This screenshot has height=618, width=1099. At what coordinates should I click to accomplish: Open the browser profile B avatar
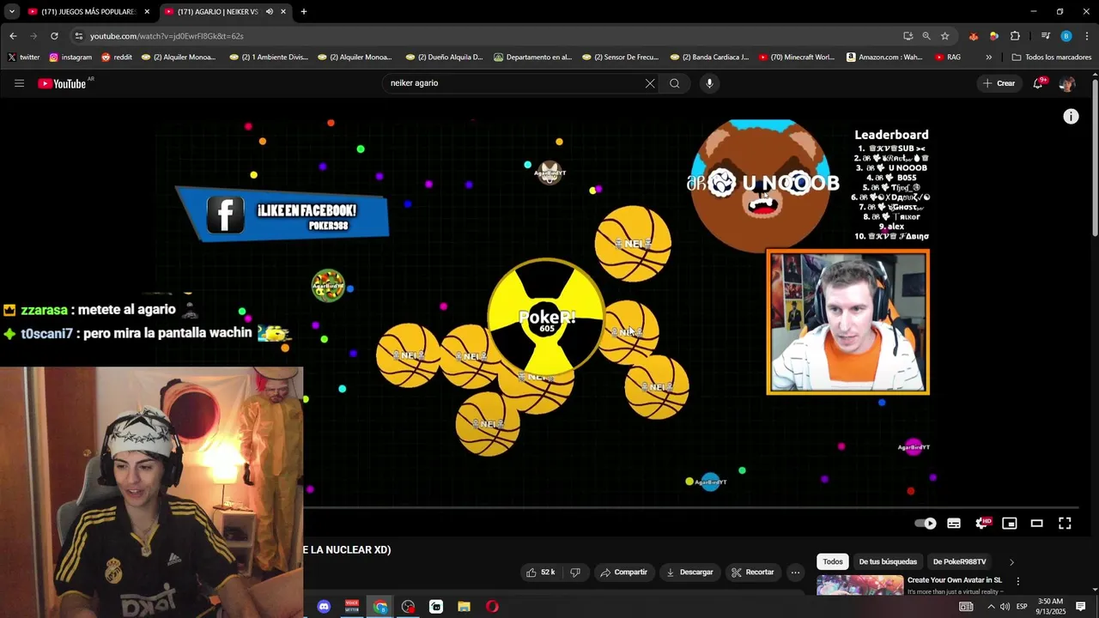click(x=1066, y=36)
